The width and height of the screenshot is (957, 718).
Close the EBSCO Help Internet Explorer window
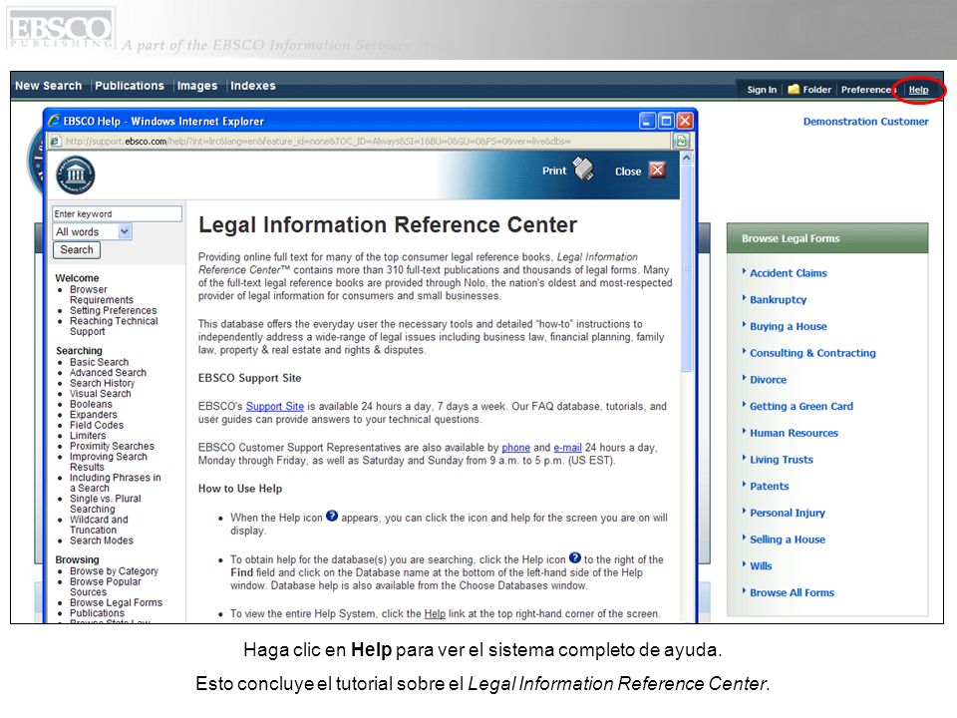(686, 121)
